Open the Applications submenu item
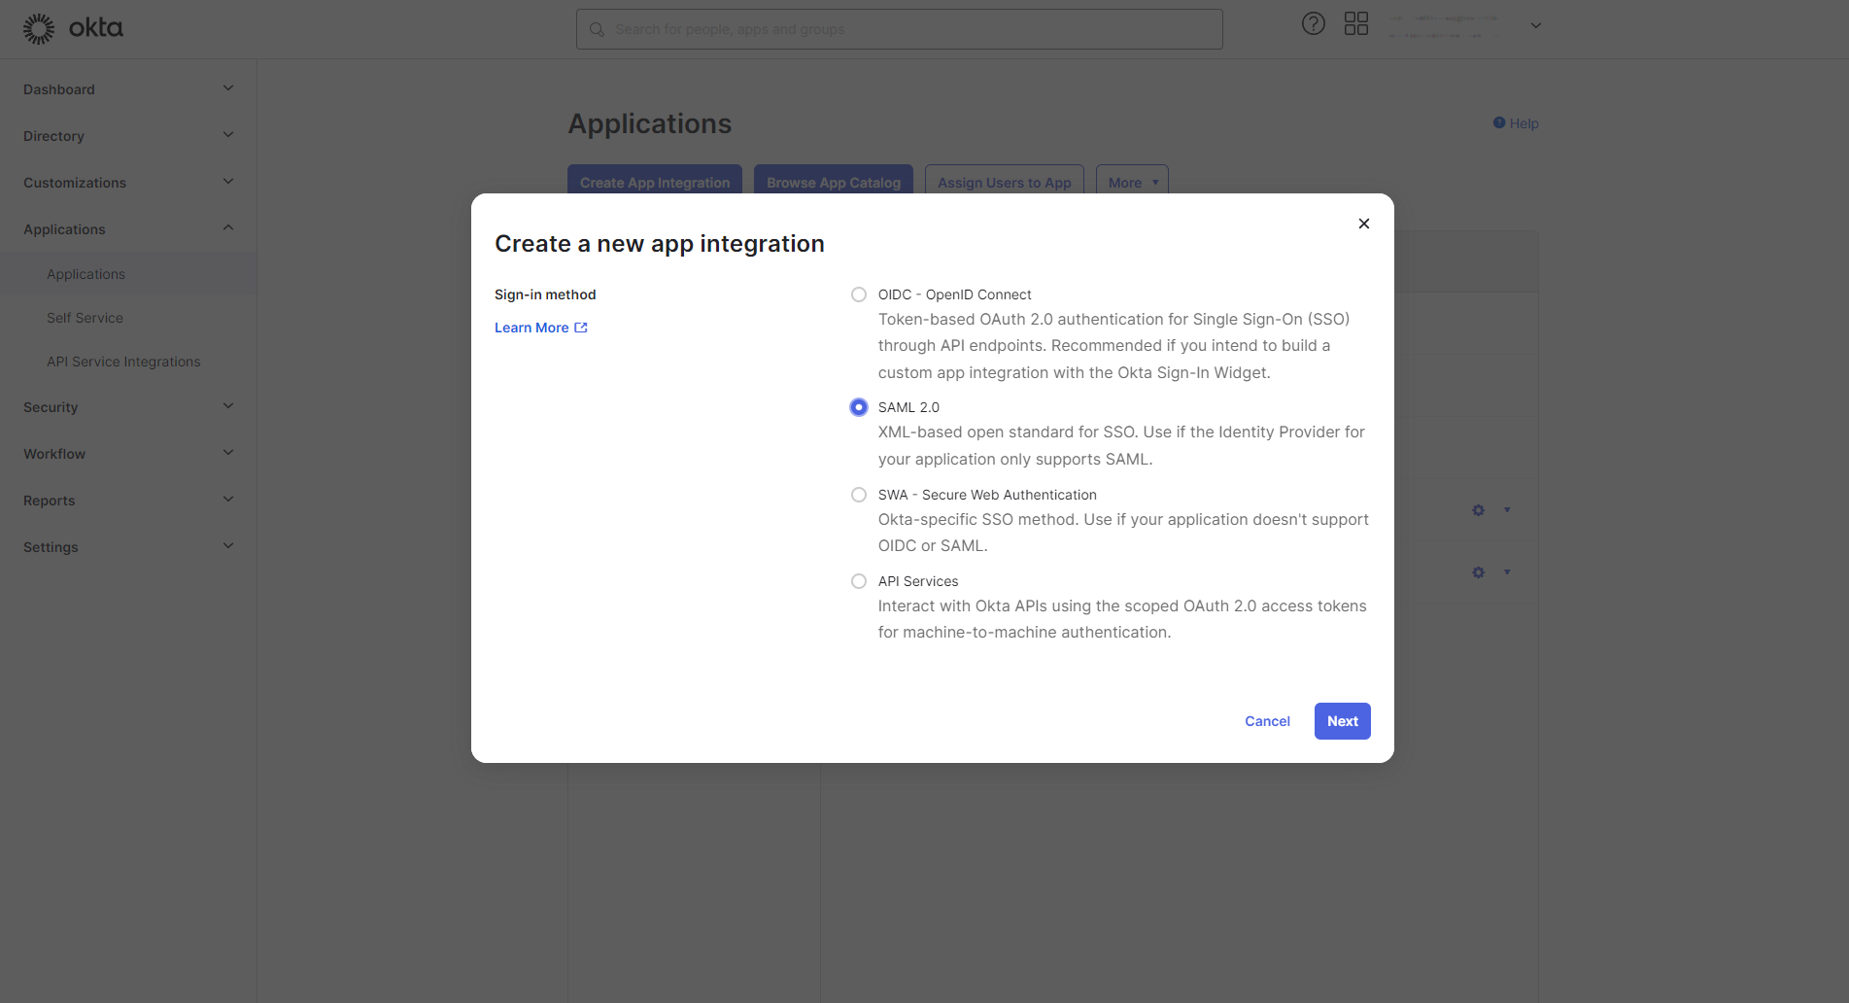 (x=86, y=274)
